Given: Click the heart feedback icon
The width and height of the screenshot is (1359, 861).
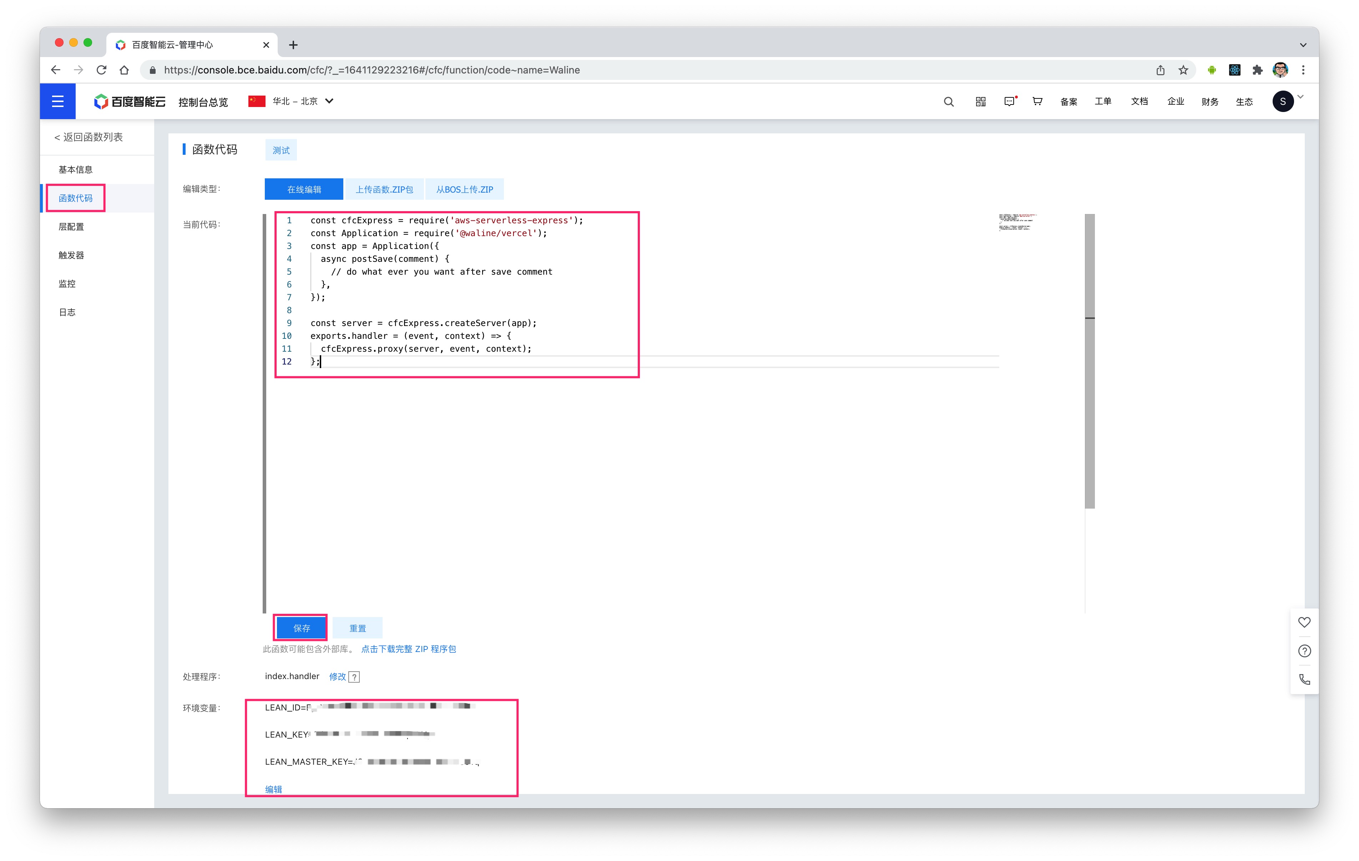Looking at the screenshot, I should coord(1304,622).
